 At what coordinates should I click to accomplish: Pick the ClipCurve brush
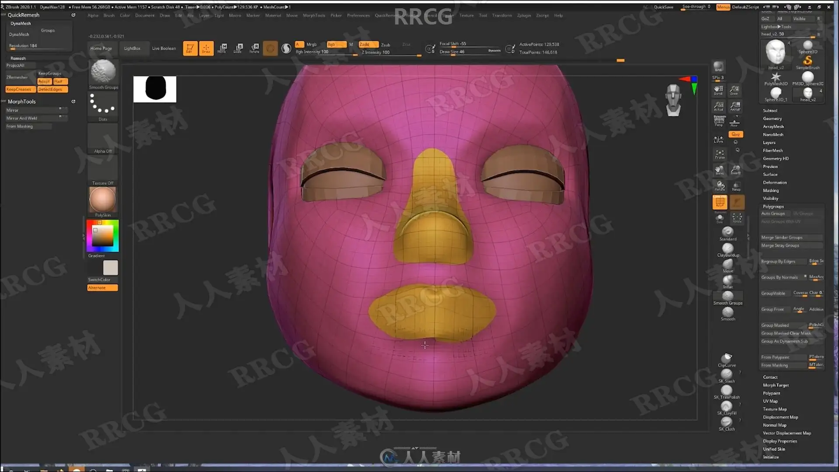[727, 360]
